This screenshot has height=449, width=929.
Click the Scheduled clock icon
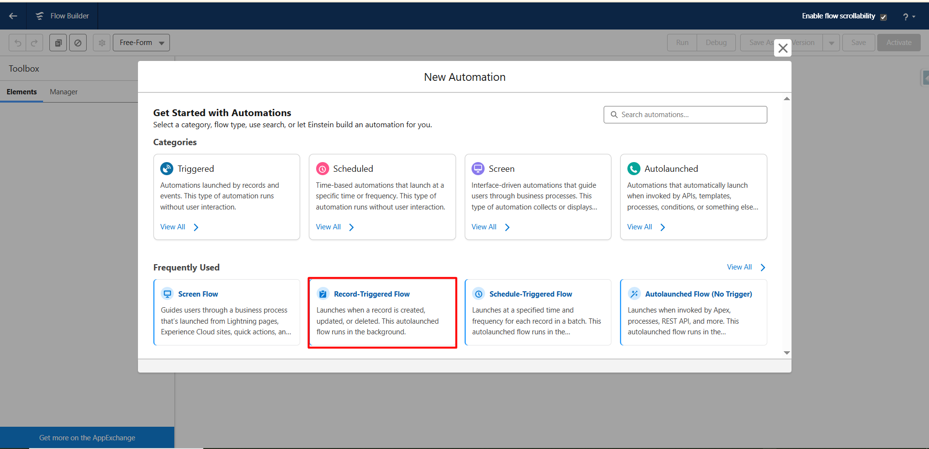(322, 168)
